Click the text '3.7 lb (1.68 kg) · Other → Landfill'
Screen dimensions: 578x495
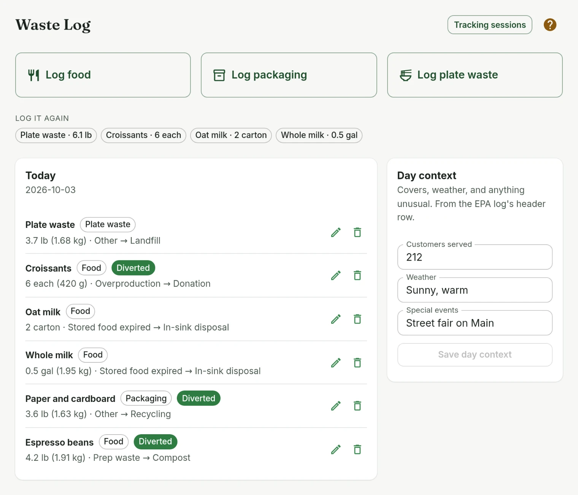tap(93, 241)
